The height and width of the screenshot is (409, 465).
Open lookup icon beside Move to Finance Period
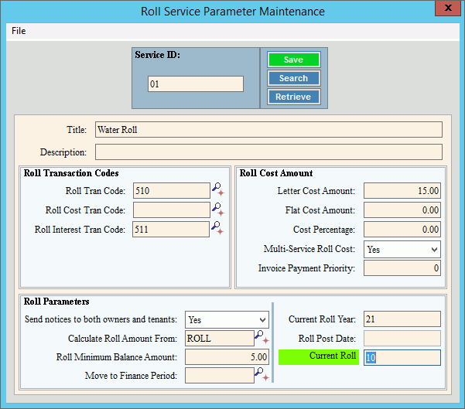coord(262,374)
